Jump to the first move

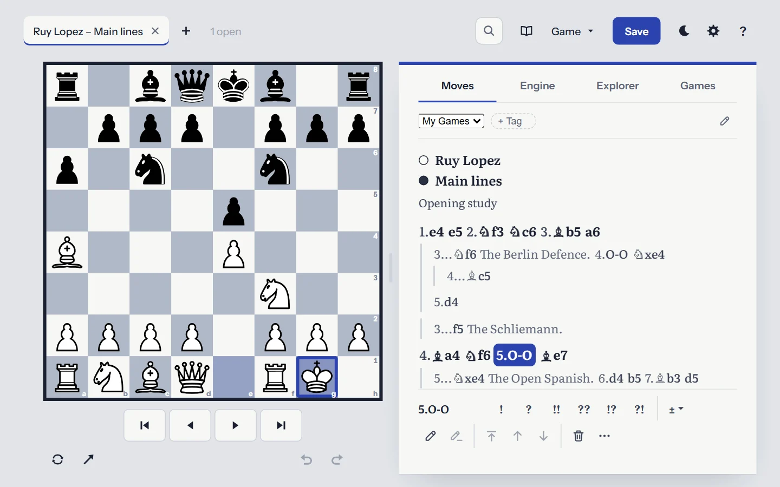(145, 425)
